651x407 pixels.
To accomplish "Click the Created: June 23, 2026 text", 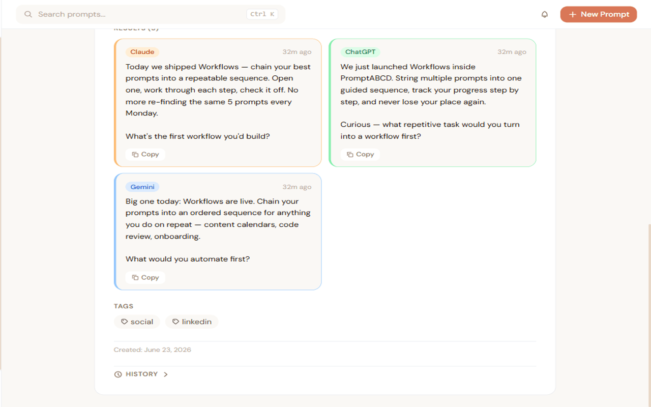I will point(153,350).
